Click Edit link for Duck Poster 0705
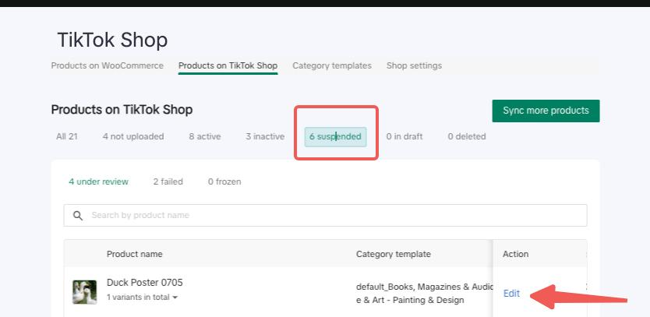Viewport: 650px width, 317px height. point(511,294)
